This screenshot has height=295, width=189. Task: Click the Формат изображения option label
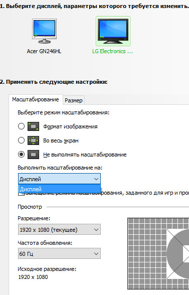[x=70, y=126]
